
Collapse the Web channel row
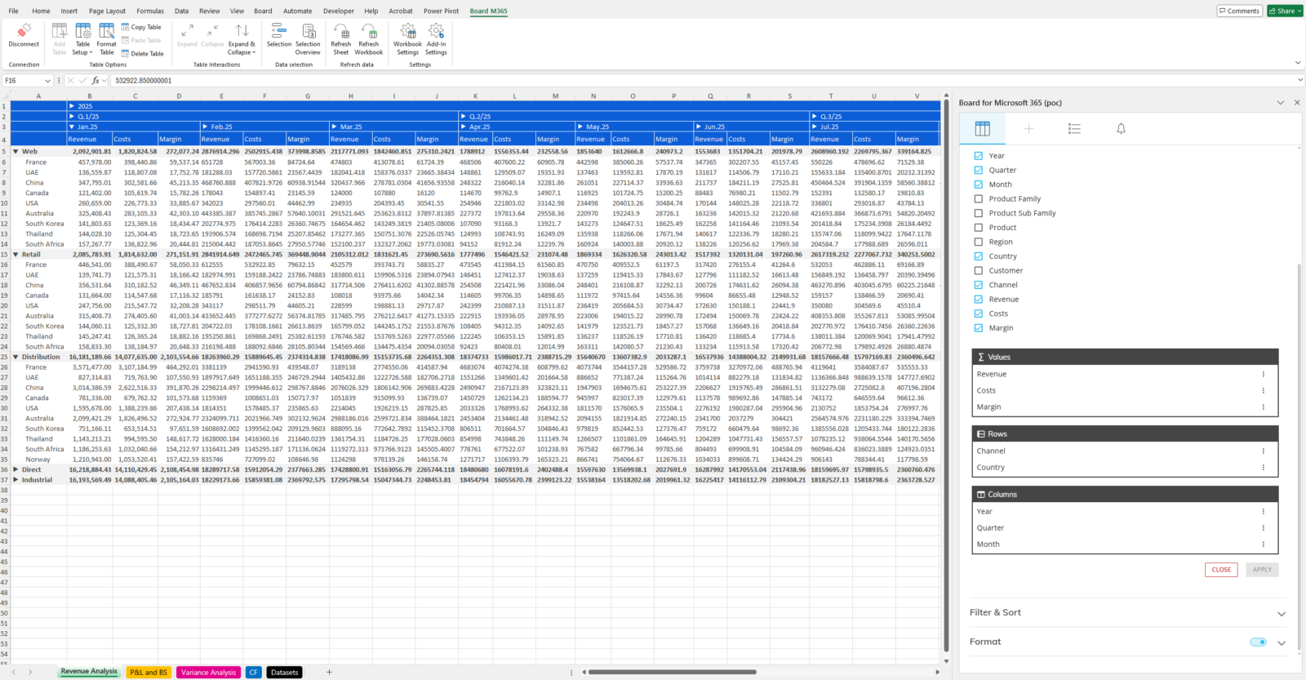pos(16,152)
